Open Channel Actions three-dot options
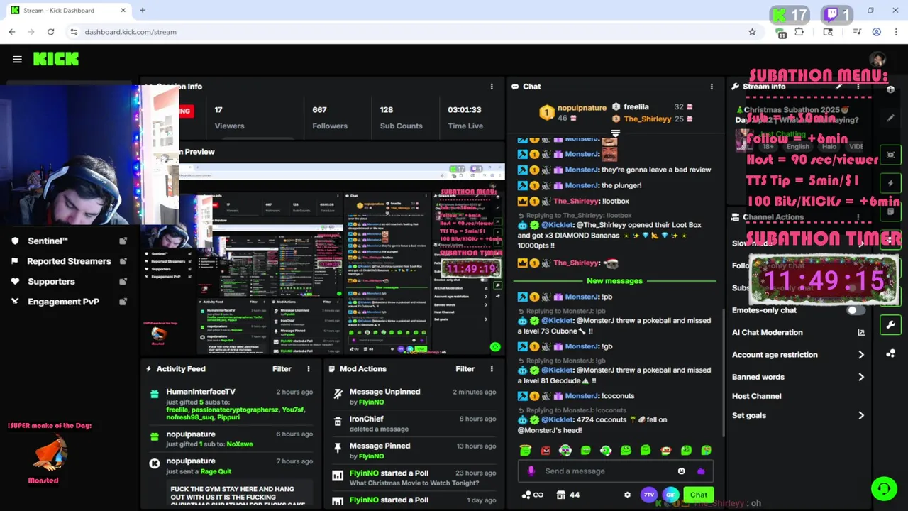 coord(858,217)
